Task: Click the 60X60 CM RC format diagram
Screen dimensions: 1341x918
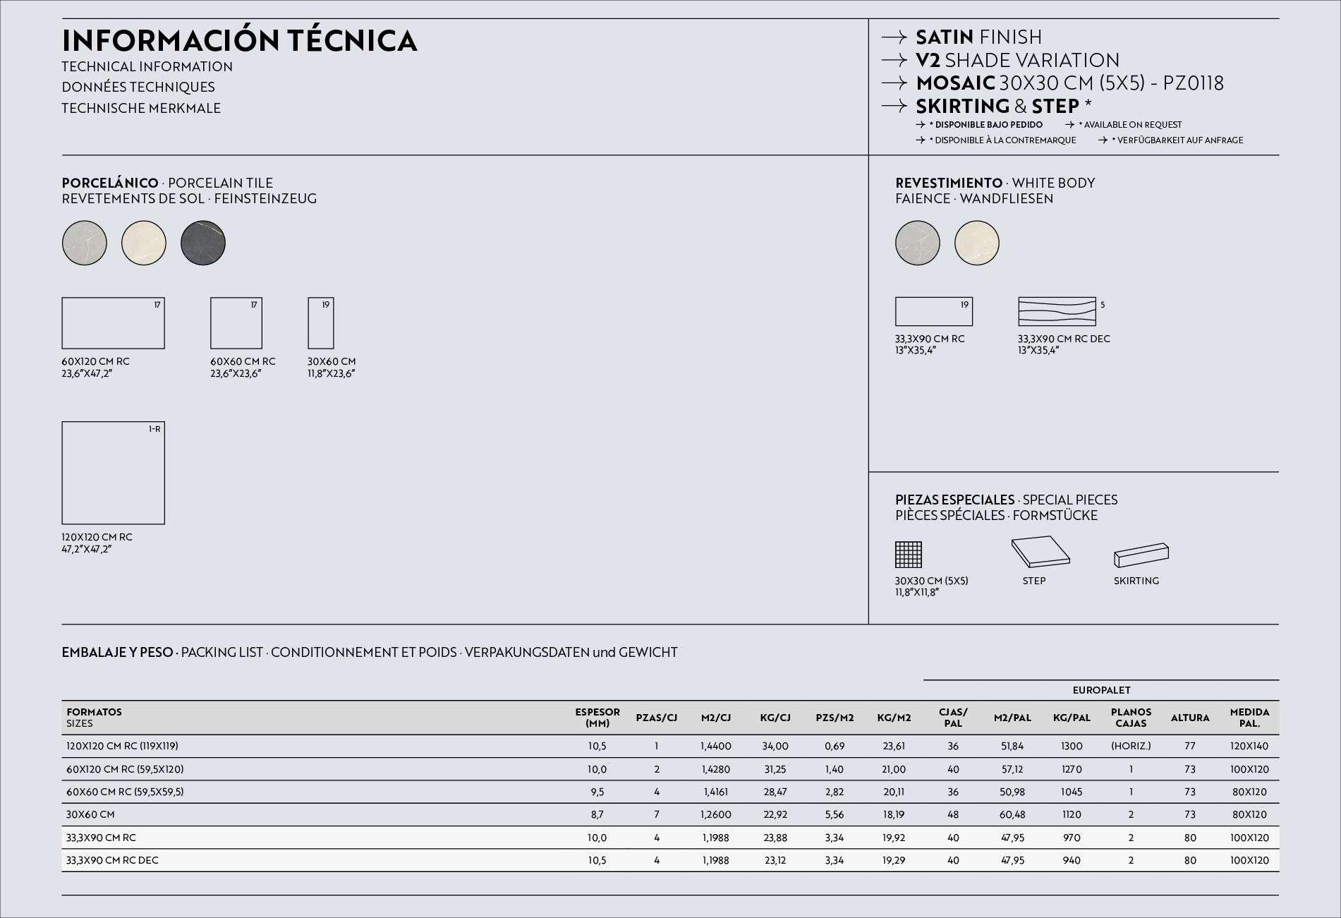Action: [236, 323]
